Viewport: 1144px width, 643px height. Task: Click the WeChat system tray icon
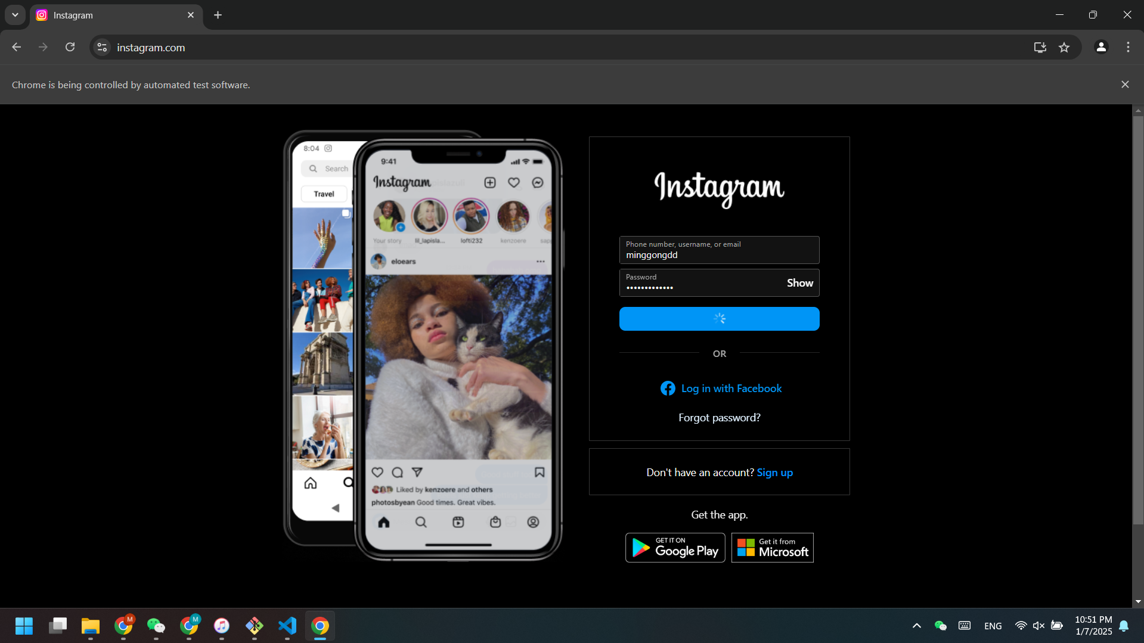pos(941,626)
